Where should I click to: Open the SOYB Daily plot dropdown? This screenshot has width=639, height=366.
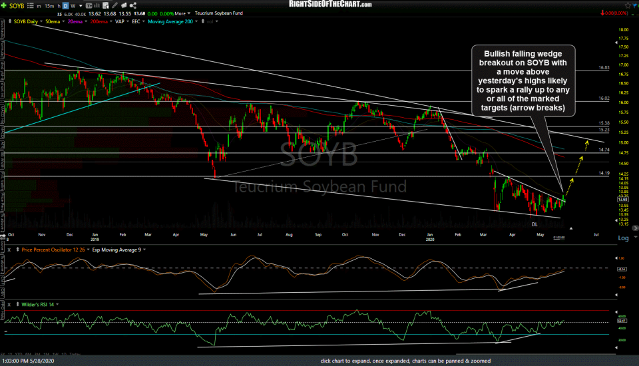coord(41,21)
